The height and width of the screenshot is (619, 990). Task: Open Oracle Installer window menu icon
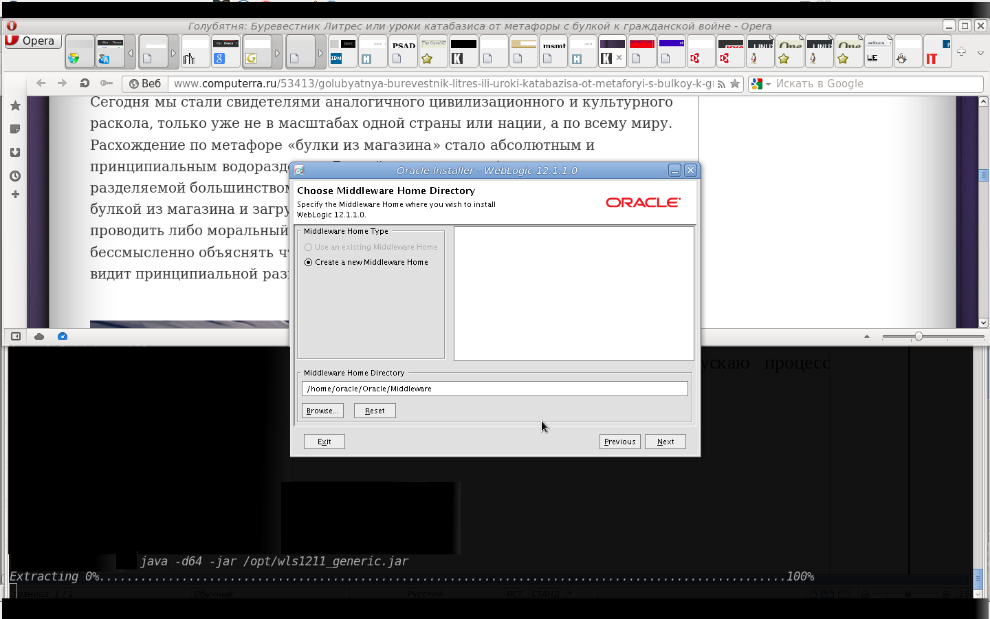point(299,171)
